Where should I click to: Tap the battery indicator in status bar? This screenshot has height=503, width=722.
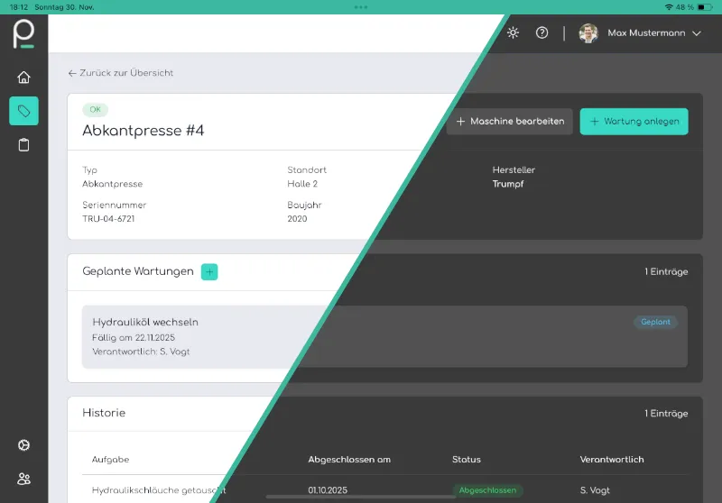705,7
